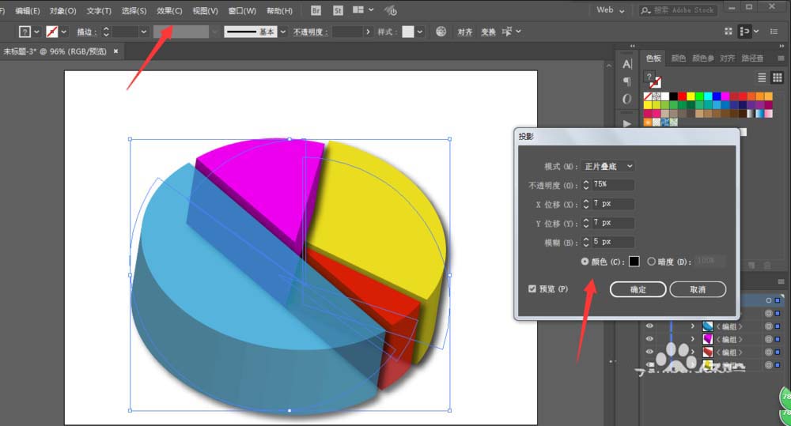791x426 pixels.
Task: Click the 描边 stroke link
Action: 86,32
